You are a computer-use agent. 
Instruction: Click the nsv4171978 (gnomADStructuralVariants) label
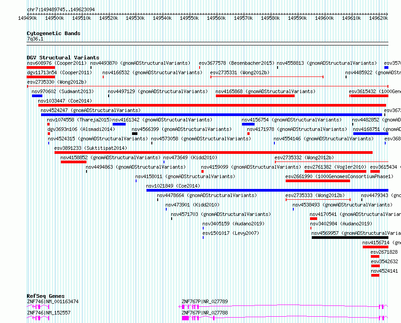(297, 129)
